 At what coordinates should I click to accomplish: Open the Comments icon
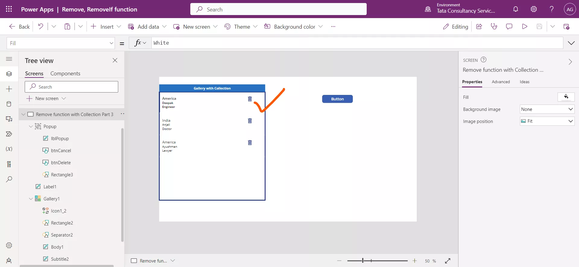point(509,27)
